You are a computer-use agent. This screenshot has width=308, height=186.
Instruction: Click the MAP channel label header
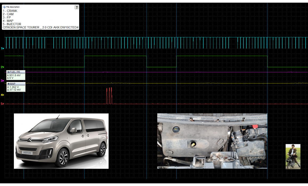coord(16,84)
